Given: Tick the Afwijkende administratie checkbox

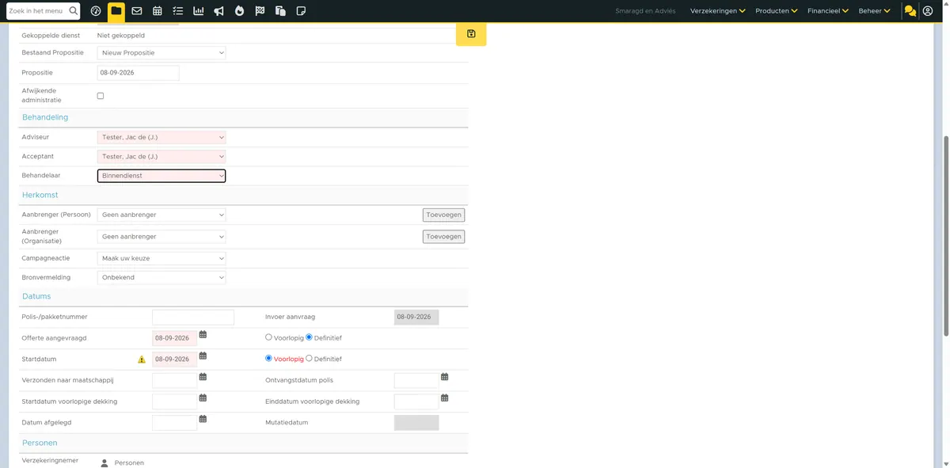Looking at the screenshot, I should (x=101, y=96).
